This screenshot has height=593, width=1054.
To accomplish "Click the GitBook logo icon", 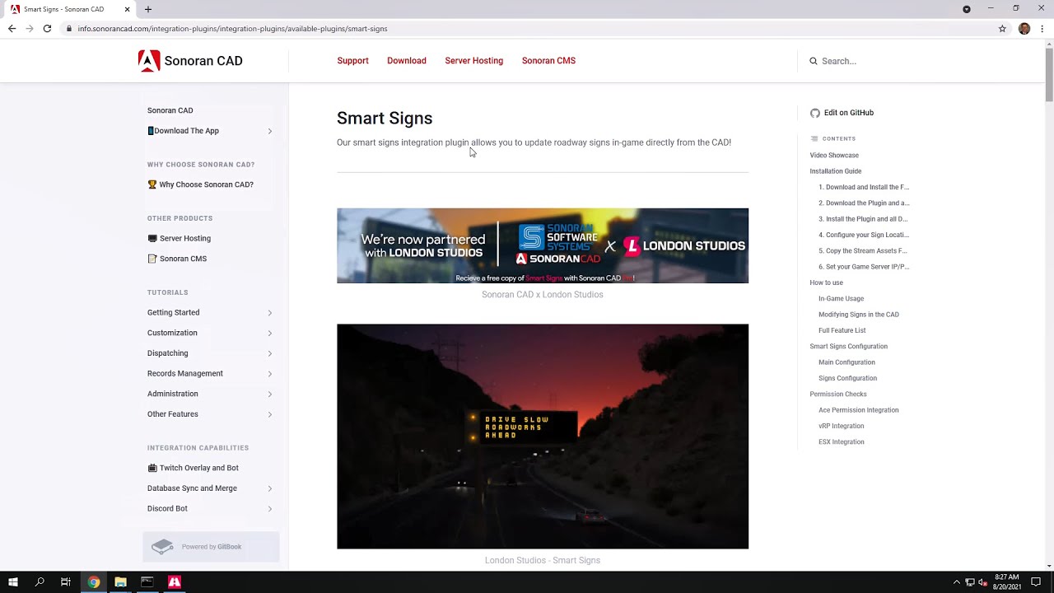I will point(162,547).
